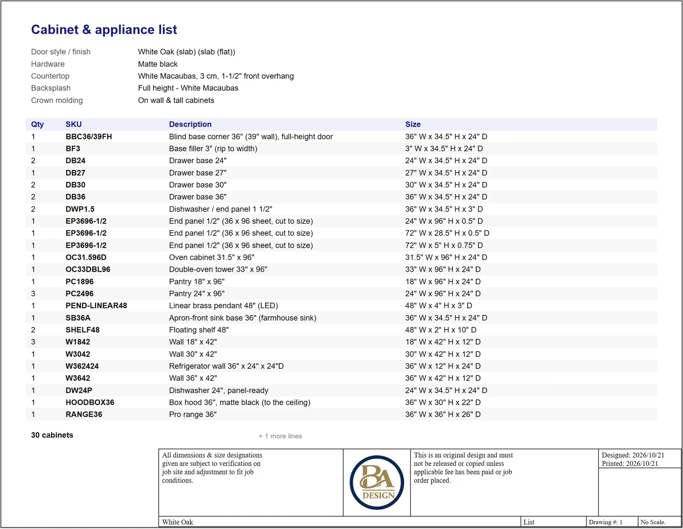
Task: Click the 'Printed: 2026/10/21' date
Action: (630, 464)
